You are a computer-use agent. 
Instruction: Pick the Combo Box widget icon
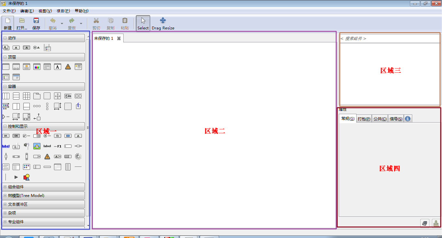[x=37, y=157]
